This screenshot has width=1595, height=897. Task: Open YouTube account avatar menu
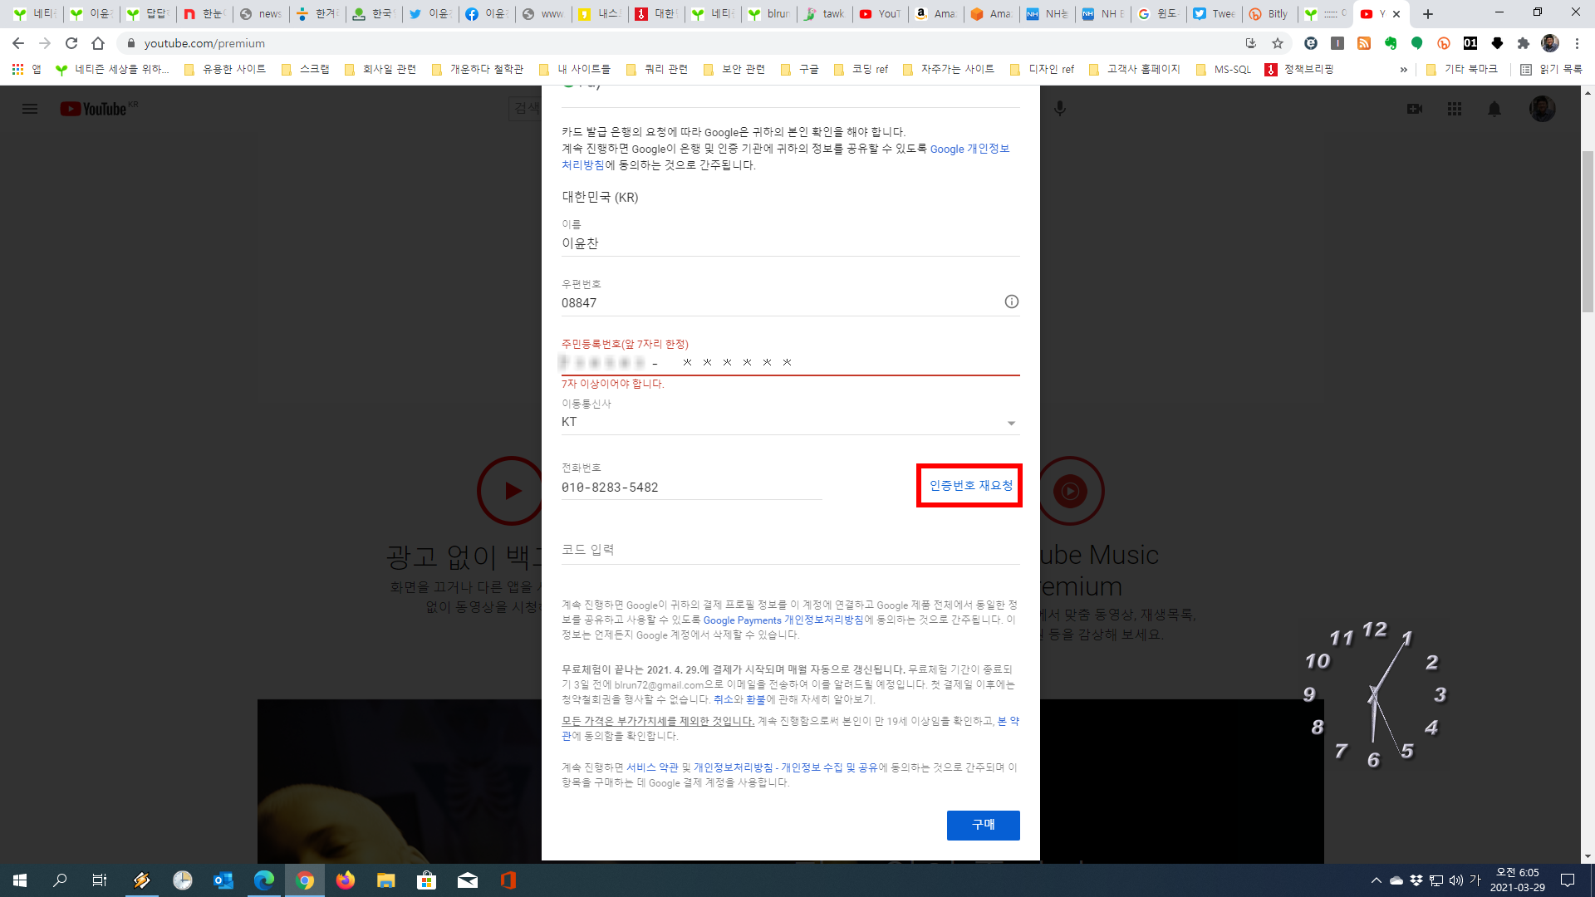[1543, 109]
